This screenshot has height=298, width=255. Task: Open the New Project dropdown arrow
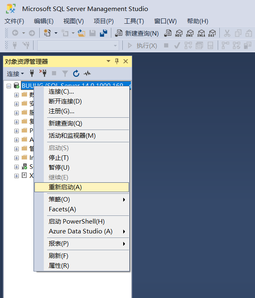click(56, 33)
